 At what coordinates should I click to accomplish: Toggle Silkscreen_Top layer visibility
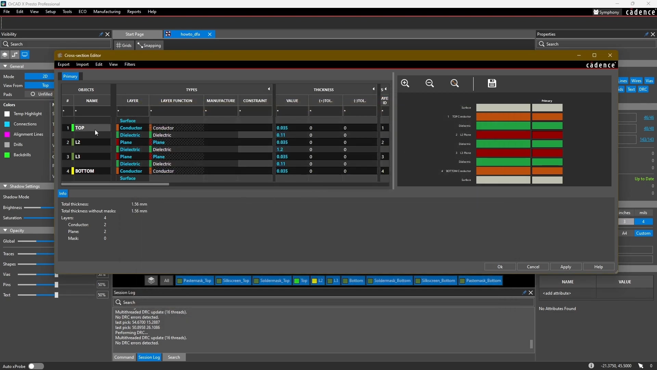pos(233,281)
